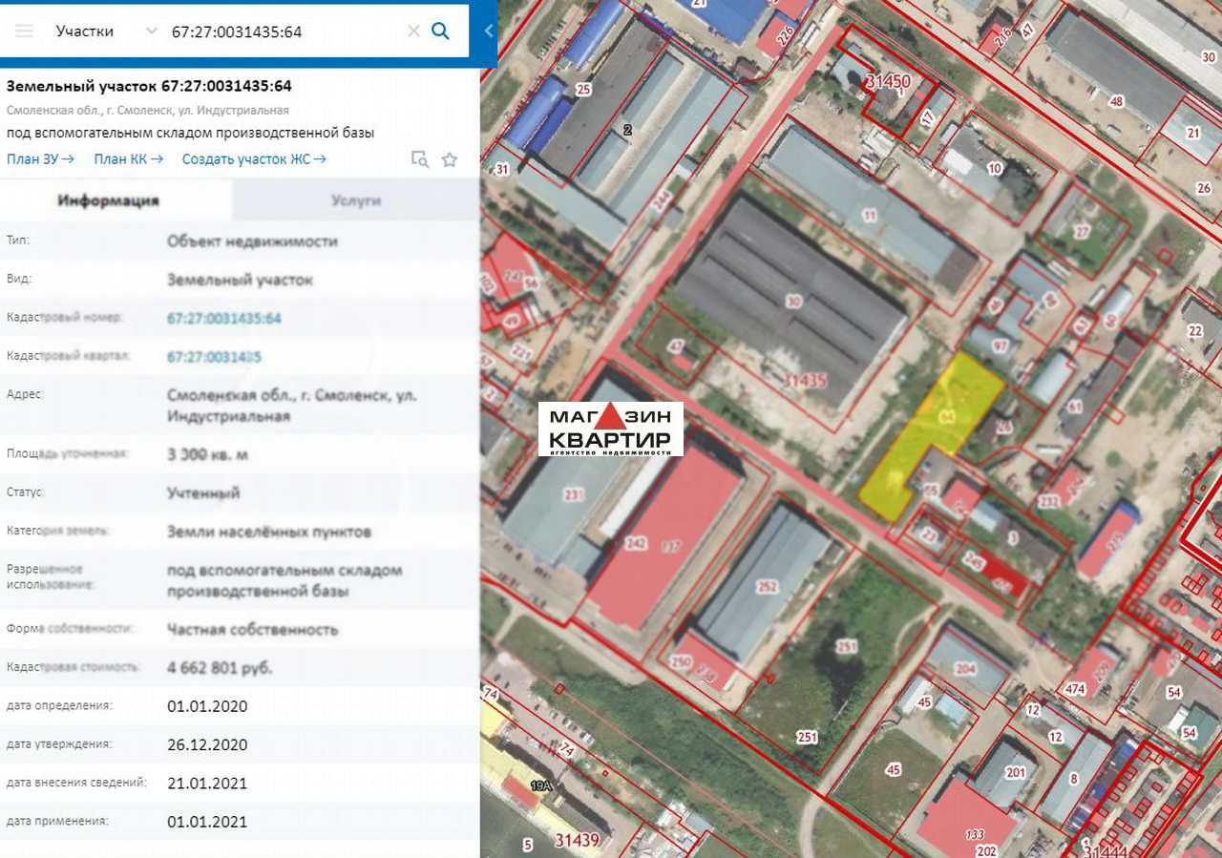Click Создать участок ЖС link
Screen dimensions: 1222x858
coord(254,159)
